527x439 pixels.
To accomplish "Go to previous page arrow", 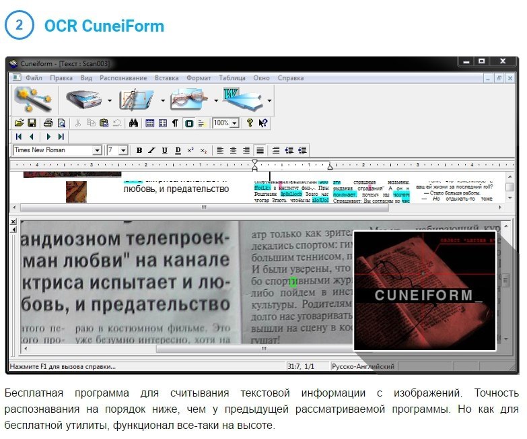I will pyautogui.click(x=32, y=137).
